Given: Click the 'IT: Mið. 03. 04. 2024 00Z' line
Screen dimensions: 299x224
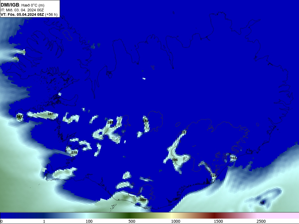Looking at the screenshot, I should coord(22,10).
